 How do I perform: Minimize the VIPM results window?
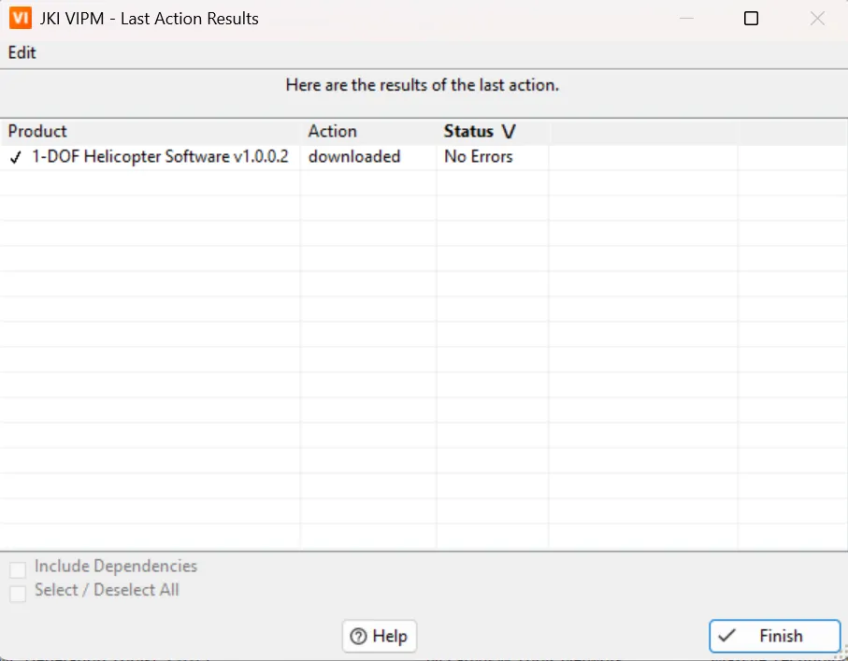click(686, 19)
